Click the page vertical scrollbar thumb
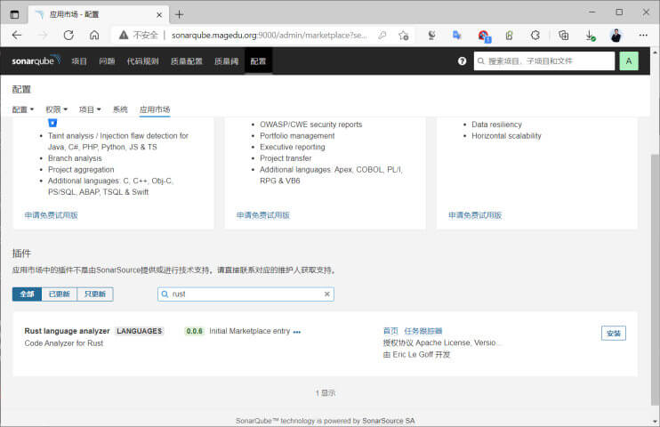 [655, 278]
